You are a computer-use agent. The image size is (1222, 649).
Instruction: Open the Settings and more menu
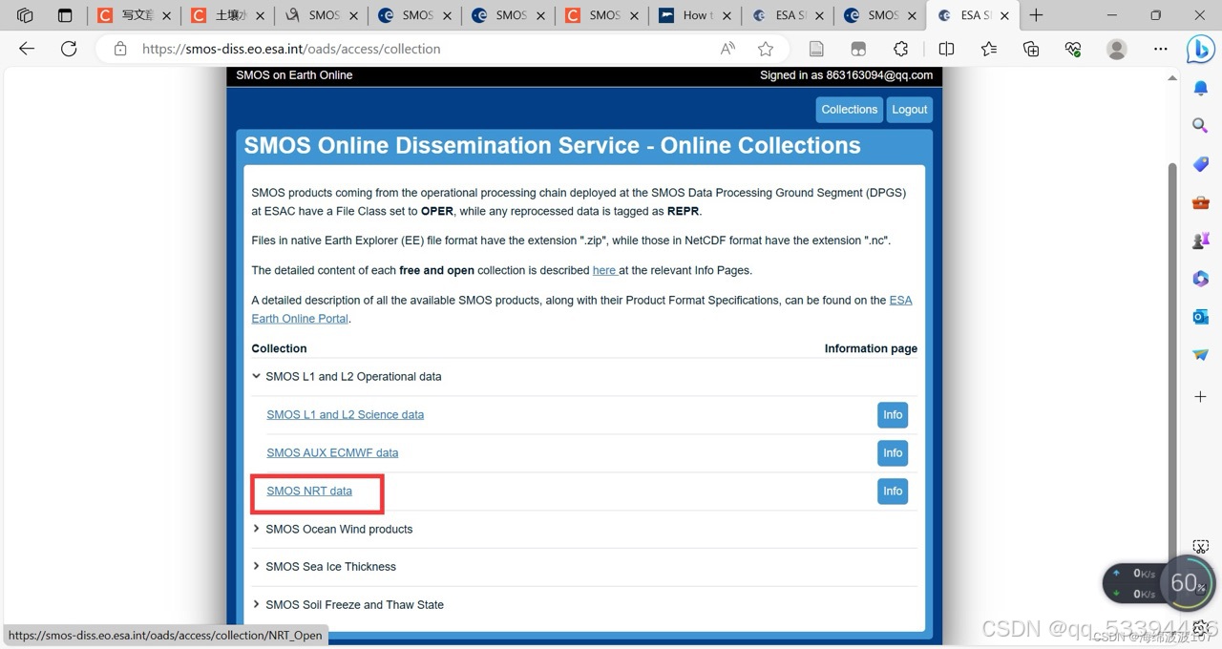1160,49
